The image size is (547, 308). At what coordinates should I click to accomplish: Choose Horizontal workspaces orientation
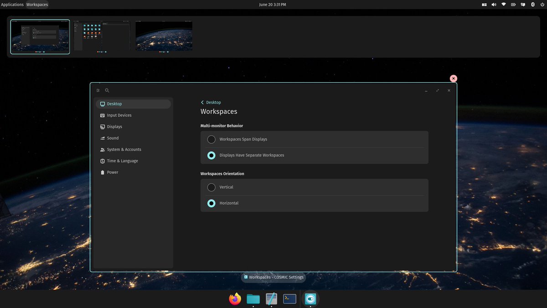click(211, 203)
